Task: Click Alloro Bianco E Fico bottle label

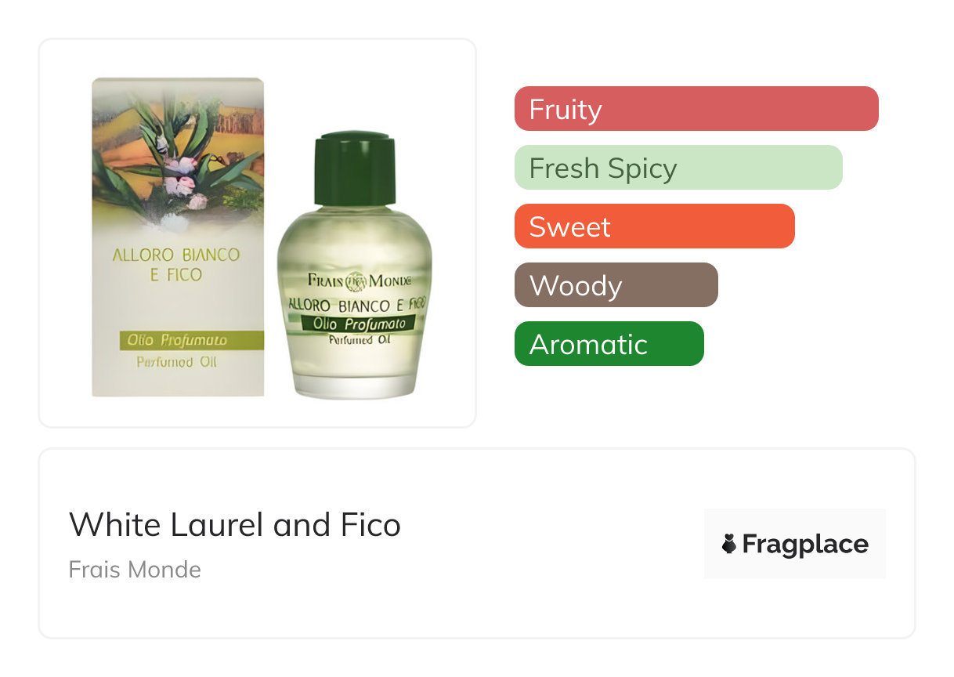Action: click(357, 303)
